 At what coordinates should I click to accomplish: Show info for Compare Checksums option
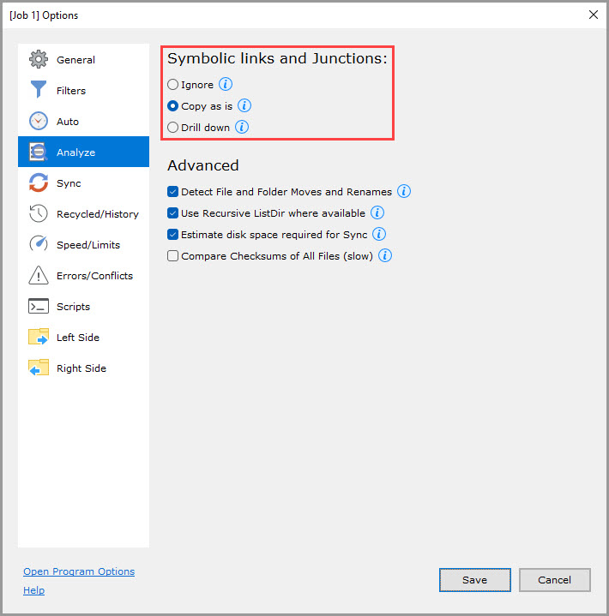tap(385, 256)
